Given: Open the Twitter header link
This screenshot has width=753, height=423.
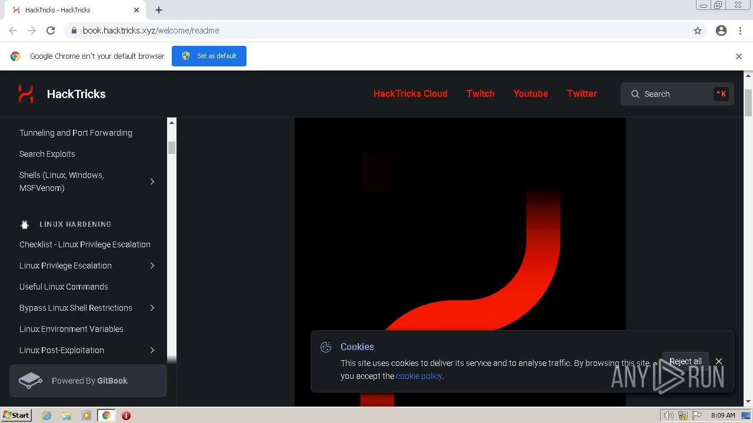Looking at the screenshot, I should pos(582,93).
